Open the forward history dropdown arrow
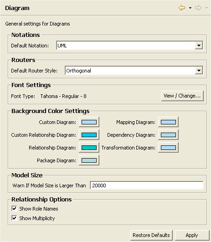211x242 pixels. [x=206, y=8]
